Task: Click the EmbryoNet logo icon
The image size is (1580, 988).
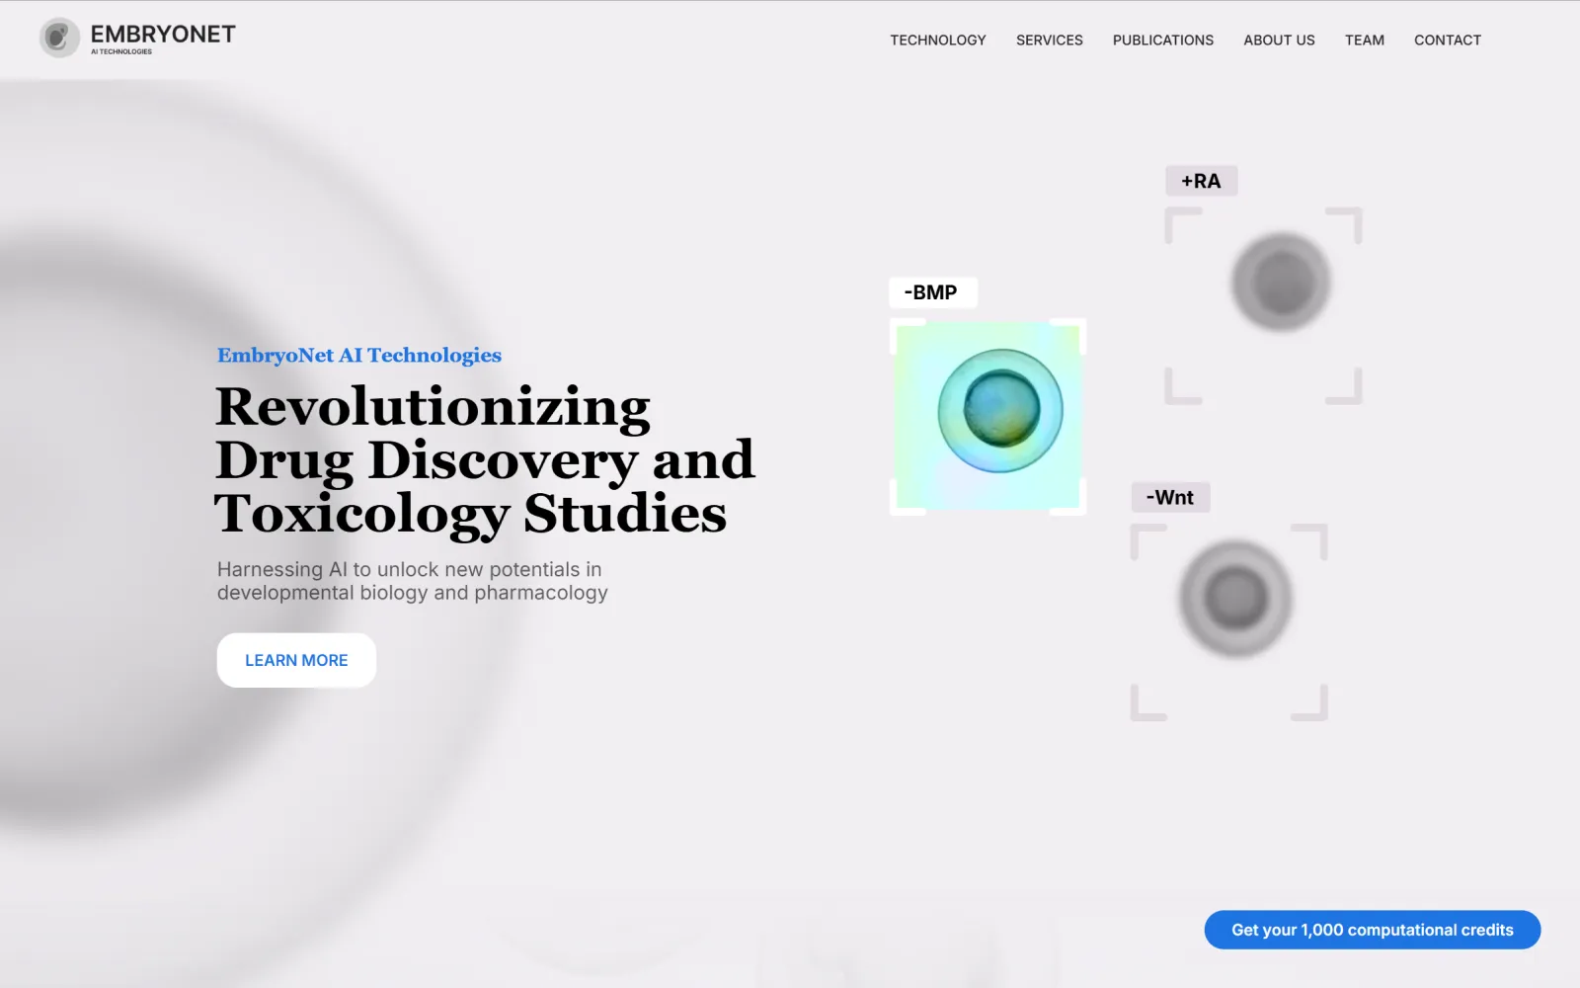Action: click(x=59, y=38)
